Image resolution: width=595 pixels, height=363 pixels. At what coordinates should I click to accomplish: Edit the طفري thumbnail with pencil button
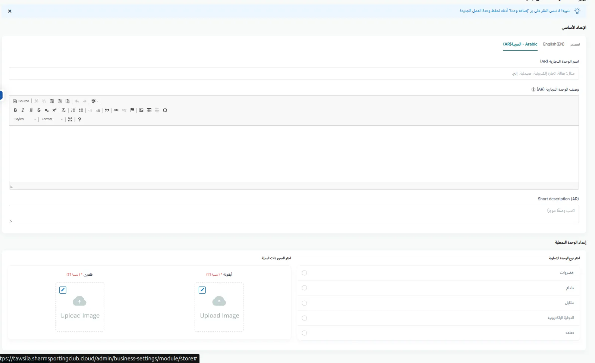pos(63,290)
